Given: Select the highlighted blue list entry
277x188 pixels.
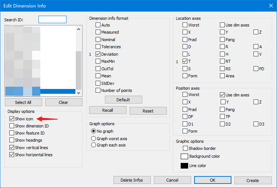Looking at the screenshot, I should [x=40, y=91].
